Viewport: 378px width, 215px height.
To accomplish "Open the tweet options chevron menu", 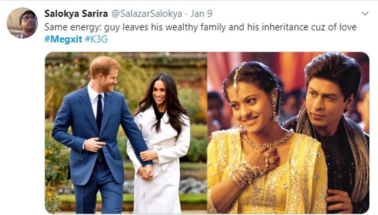I will tap(365, 13).
